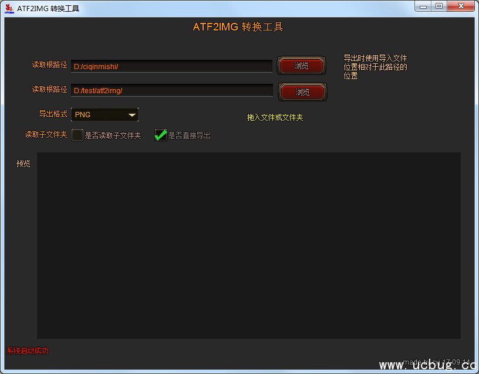
Task: Click the yellow 拖入文件或文件夹 text
Action: [275, 118]
